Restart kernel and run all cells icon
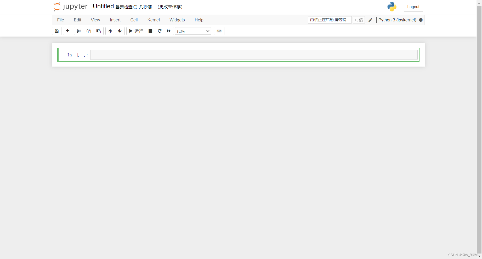Image resolution: width=482 pixels, height=259 pixels. (169, 31)
